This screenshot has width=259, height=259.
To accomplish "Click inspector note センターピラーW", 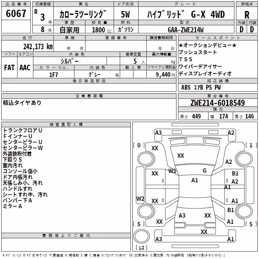I will pyautogui.click(x=23, y=148).
